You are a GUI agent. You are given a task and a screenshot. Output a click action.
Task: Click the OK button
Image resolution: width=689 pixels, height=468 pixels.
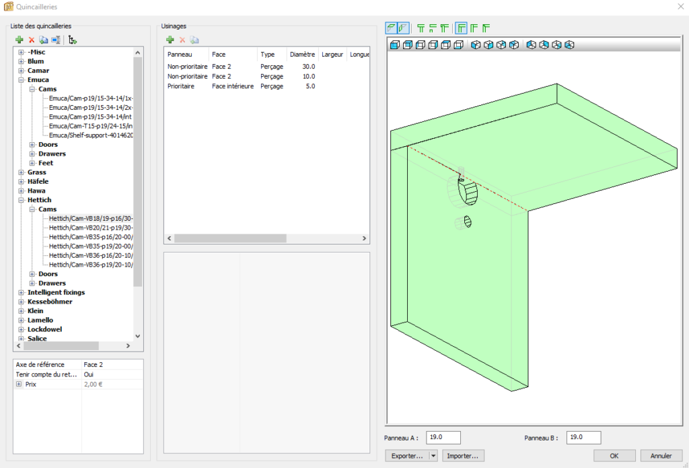614,456
